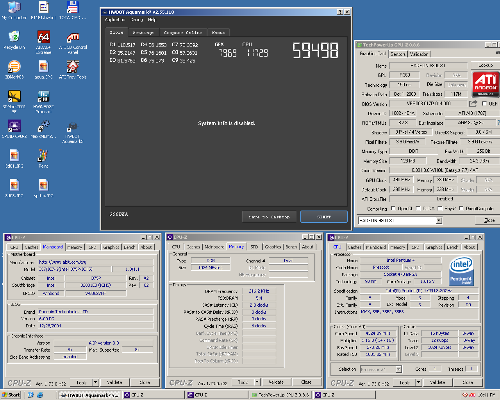Toggle the CUDA checkbox

418,208
